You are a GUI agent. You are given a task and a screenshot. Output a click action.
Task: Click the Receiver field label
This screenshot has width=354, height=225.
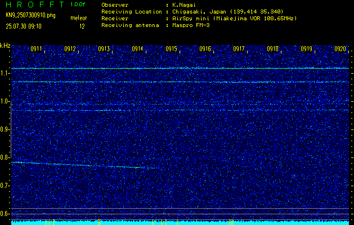(115, 19)
